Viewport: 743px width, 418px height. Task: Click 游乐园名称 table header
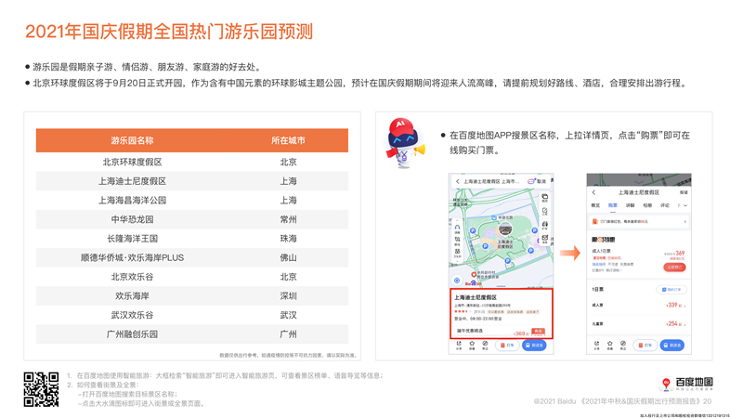click(x=132, y=140)
